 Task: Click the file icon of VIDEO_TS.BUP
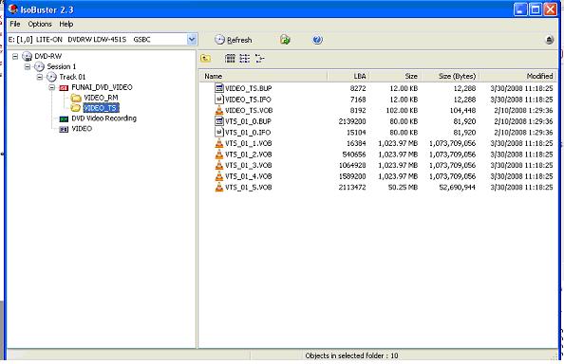219,88
